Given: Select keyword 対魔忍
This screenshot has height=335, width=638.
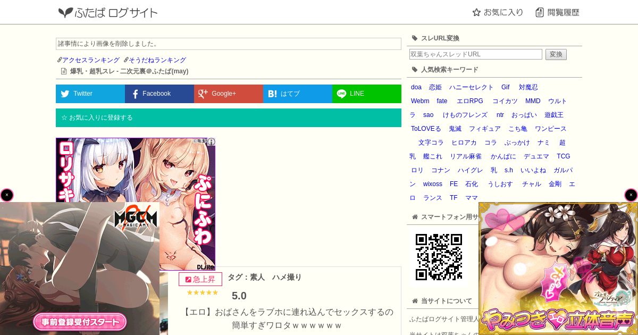Looking at the screenshot, I should 528,87.
